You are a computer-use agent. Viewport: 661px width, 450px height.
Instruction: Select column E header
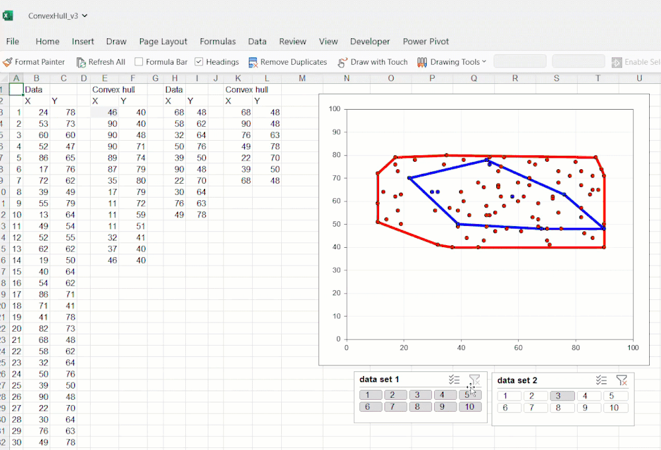coord(105,78)
